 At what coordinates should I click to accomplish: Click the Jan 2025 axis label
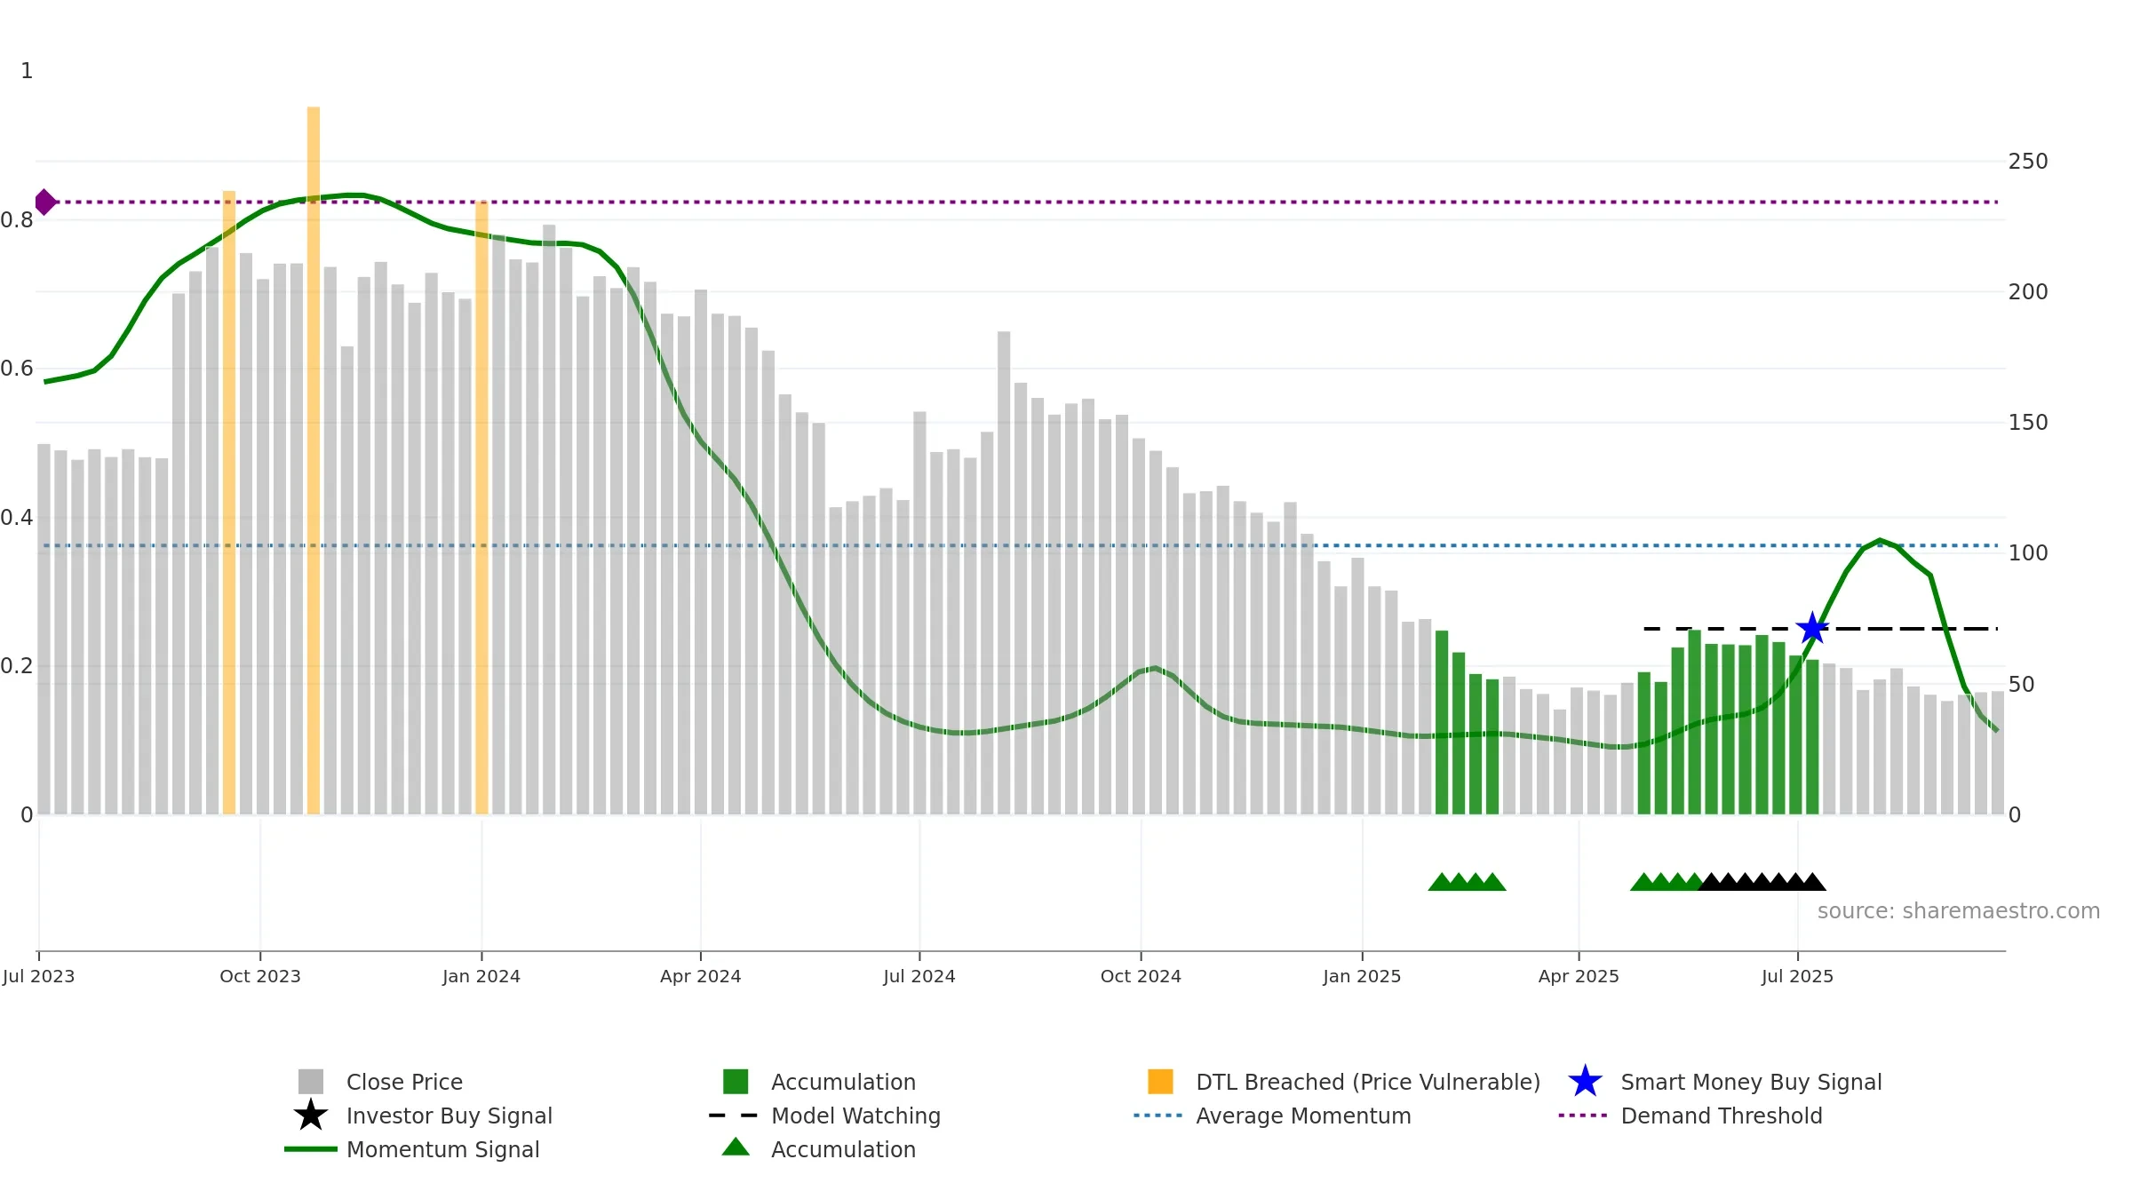(1362, 976)
